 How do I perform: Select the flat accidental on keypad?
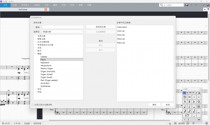(194, 102)
